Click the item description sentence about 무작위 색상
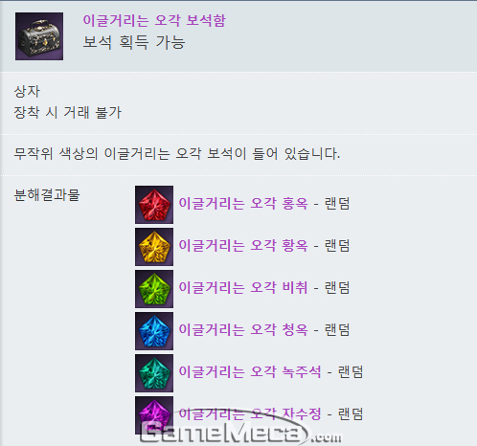The width and height of the screenshot is (477, 446). click(177, 154)
